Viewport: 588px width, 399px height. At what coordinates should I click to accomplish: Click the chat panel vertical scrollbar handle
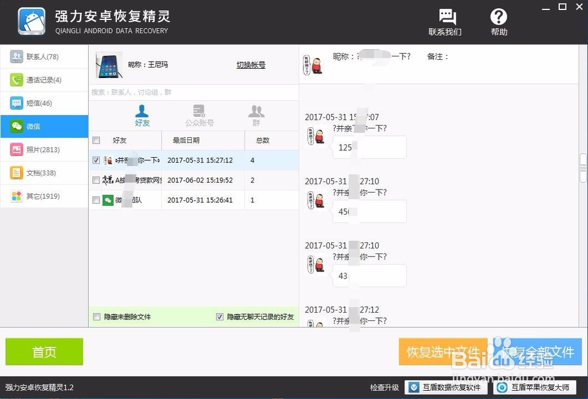coord(583,167)
